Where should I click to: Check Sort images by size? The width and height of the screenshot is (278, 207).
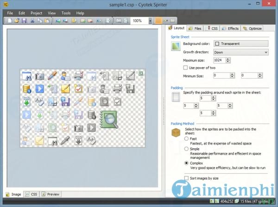[x=186, y=178]
